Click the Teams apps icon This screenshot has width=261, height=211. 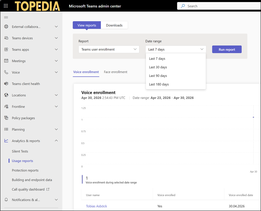pos(6,49)
